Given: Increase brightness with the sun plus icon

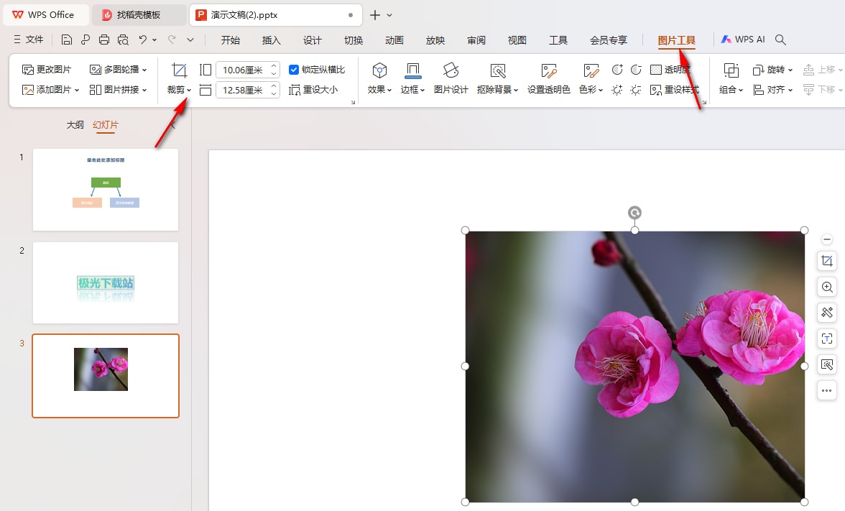Looking at the screenshot, I should (x=617, y=90).
